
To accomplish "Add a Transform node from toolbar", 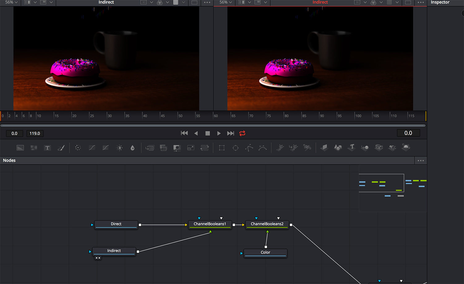I will (x=204, y=148).
